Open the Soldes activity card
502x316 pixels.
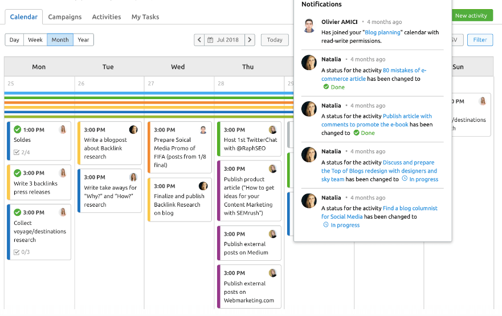[x=39, y=141]
